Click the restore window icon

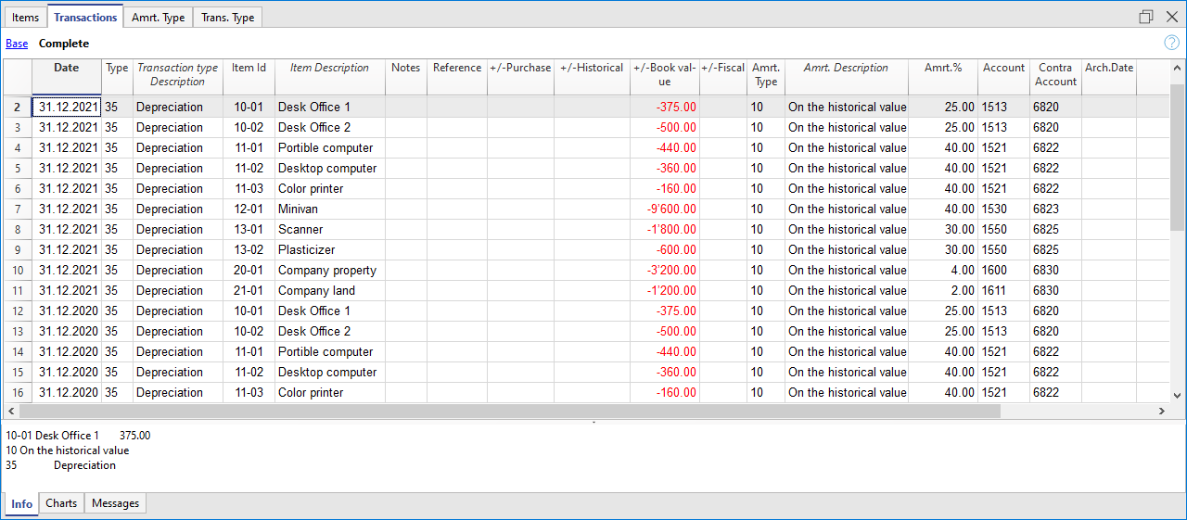(1146, 17)
